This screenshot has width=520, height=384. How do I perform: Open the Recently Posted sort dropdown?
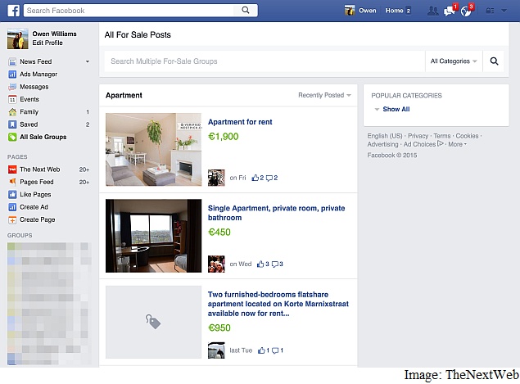[324, 95]
